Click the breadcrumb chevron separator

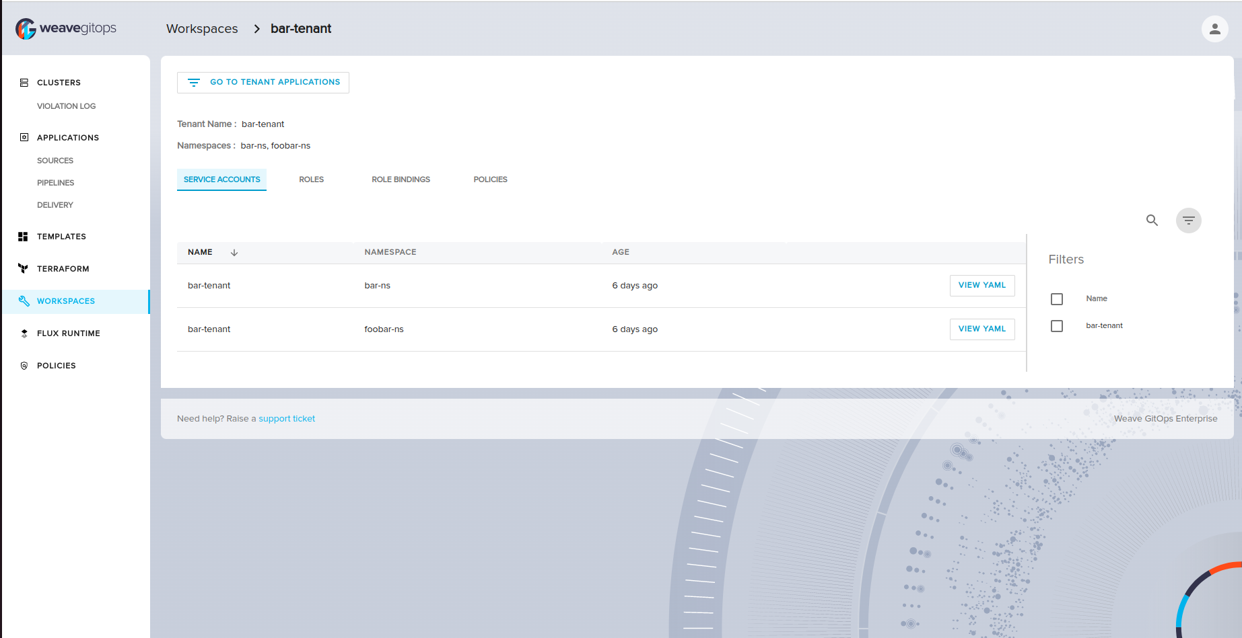(x=256, y=29)
